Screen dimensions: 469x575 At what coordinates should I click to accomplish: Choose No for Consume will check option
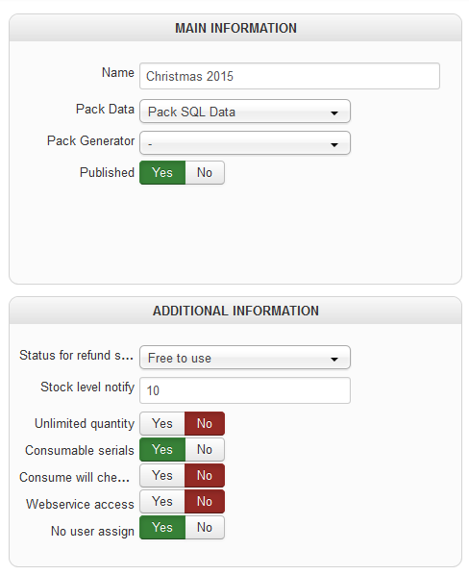[x=205, y=476]
